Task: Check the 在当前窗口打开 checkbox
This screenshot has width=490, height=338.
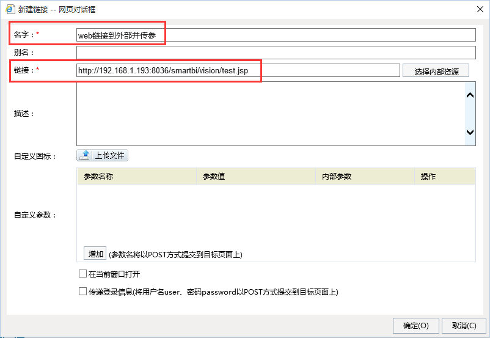Action: click(82, 274)
